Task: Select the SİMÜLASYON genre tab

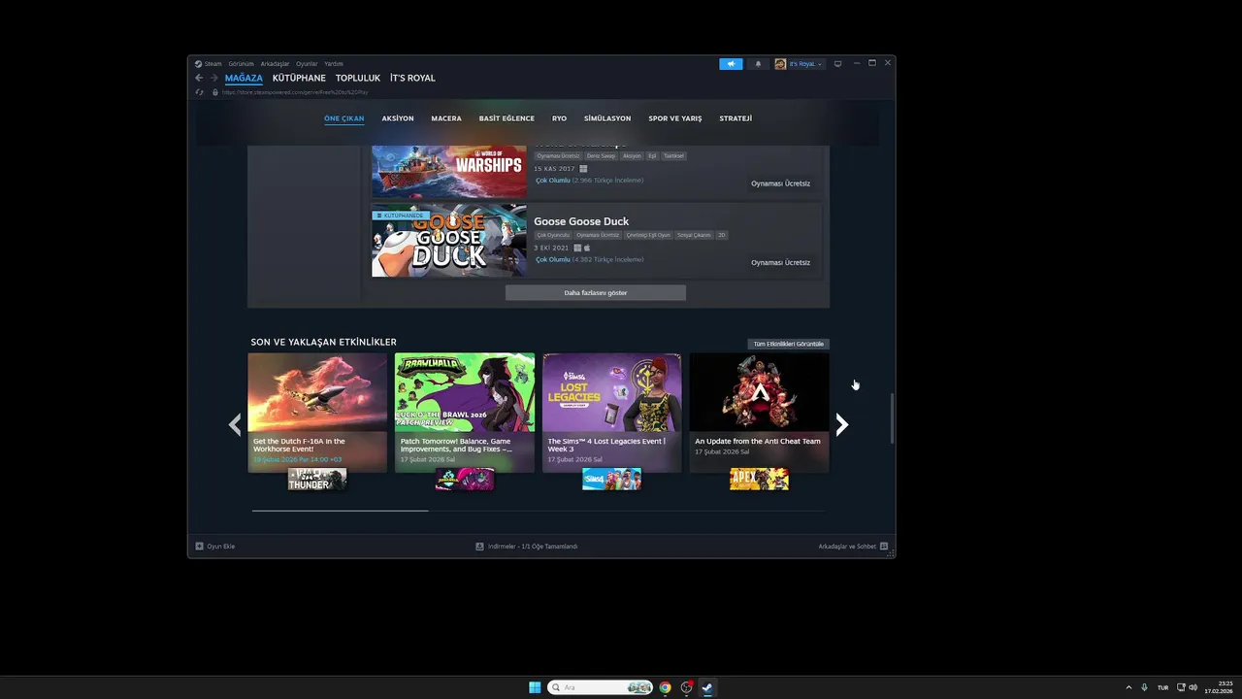Action: [607, 118]
